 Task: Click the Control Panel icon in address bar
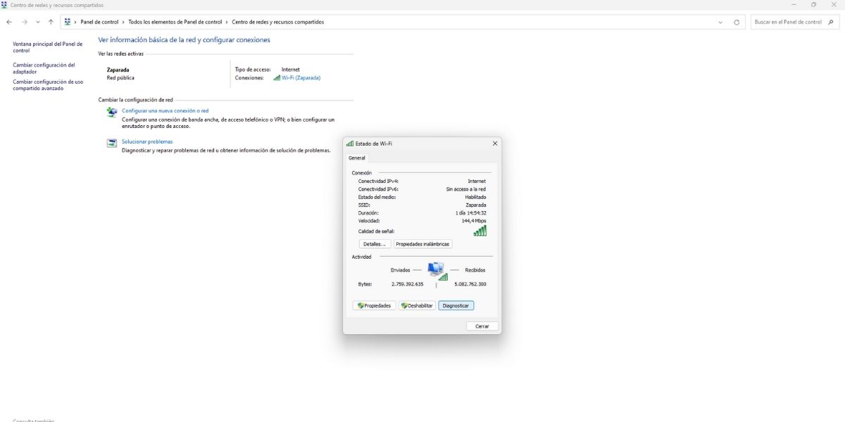point(68,22)
